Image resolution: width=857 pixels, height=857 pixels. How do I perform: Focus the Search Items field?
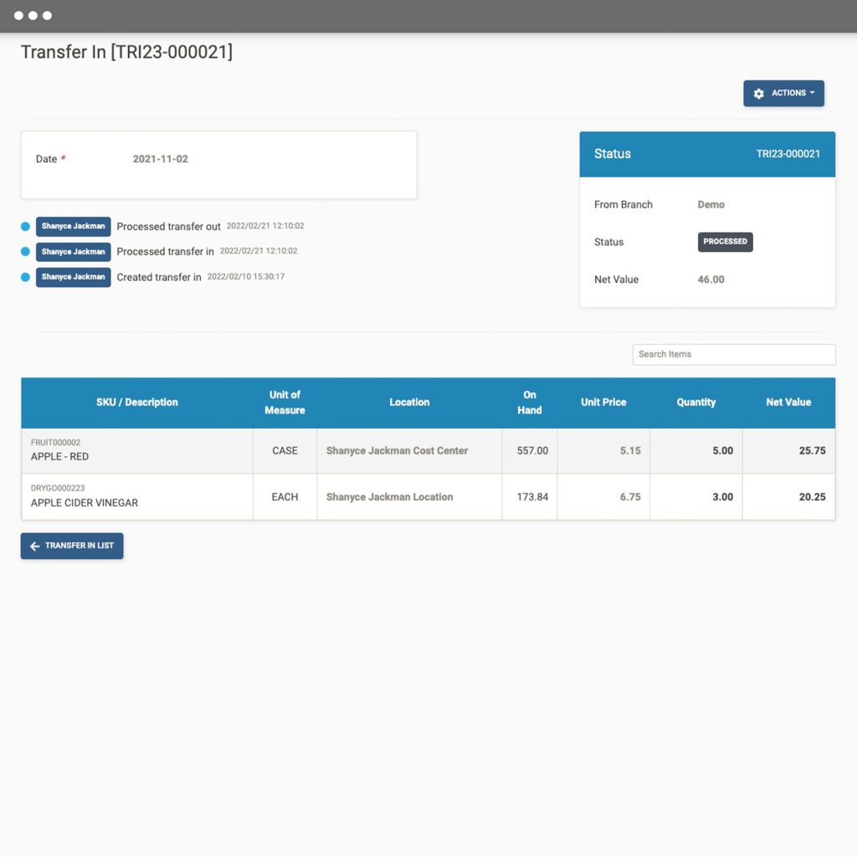tap(733, 354)
